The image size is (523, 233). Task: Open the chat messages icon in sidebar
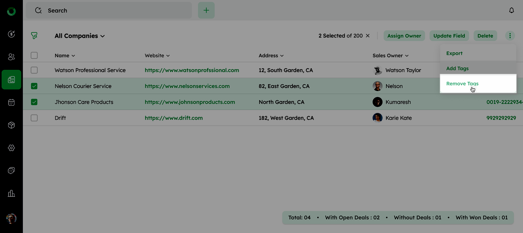tap(11, 171)
